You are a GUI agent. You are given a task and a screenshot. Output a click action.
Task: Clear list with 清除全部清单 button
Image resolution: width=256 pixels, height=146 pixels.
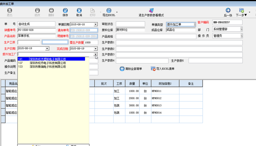(x=131, y=69)
